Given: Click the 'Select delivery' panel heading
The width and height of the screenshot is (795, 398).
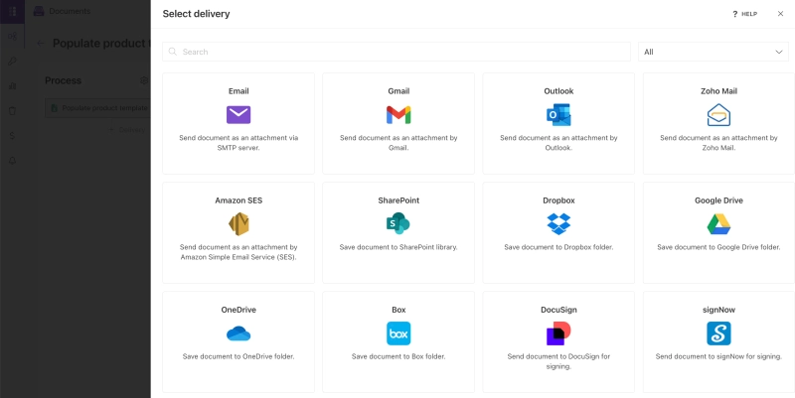Looking at the screenshot, I should click(196, 14).
